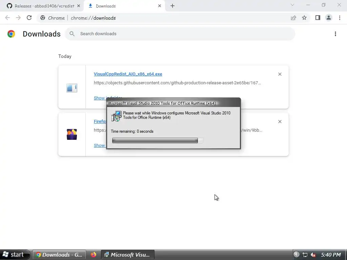Viewport: 347px width, 260px height.
Task: Click 'Time remaining: 0 seconds' text
Action: (132, 131)
